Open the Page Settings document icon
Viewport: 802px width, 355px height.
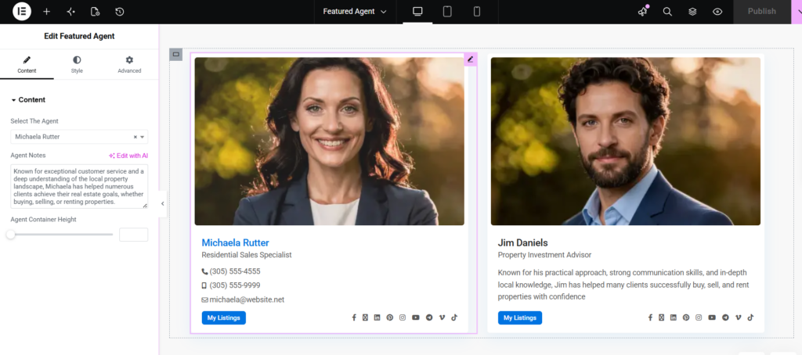tap(95, 11)
